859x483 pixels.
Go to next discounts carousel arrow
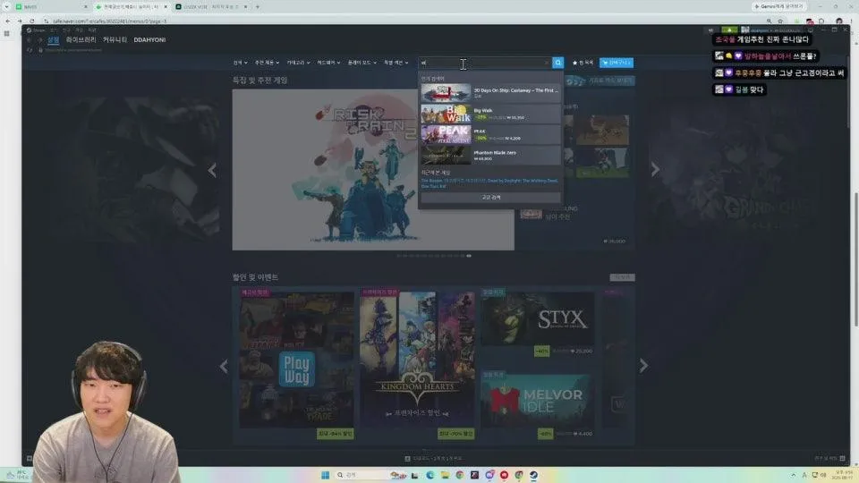[x=643, y=366]
